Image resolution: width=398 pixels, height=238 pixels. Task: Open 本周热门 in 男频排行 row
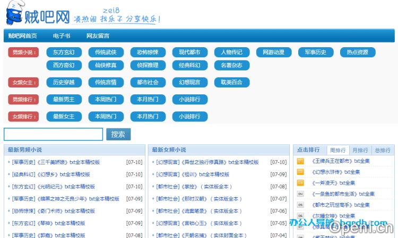106,99
